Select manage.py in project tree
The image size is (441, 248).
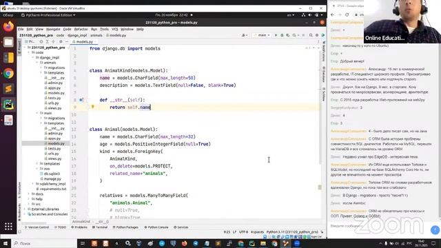click(x=50, y=179)
